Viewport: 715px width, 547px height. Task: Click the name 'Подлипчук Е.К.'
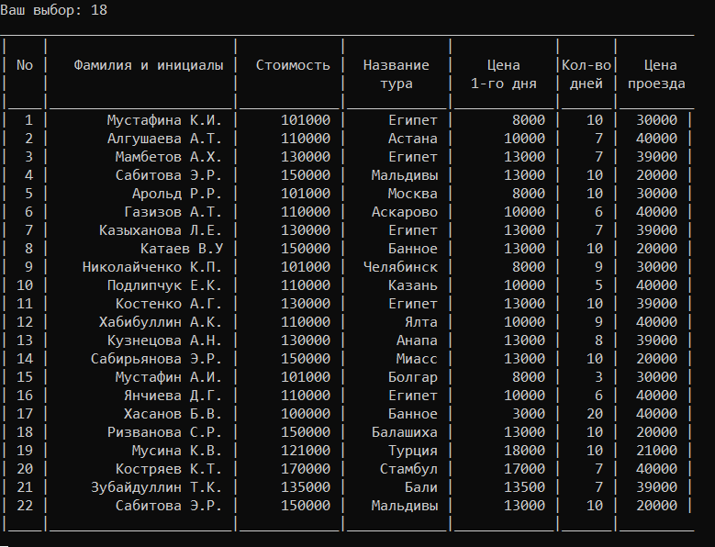[x=164, y=285]
